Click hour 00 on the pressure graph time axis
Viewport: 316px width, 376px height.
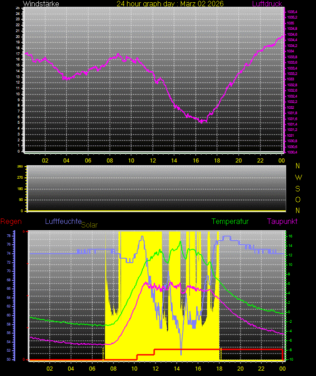[x=281, y=160]
